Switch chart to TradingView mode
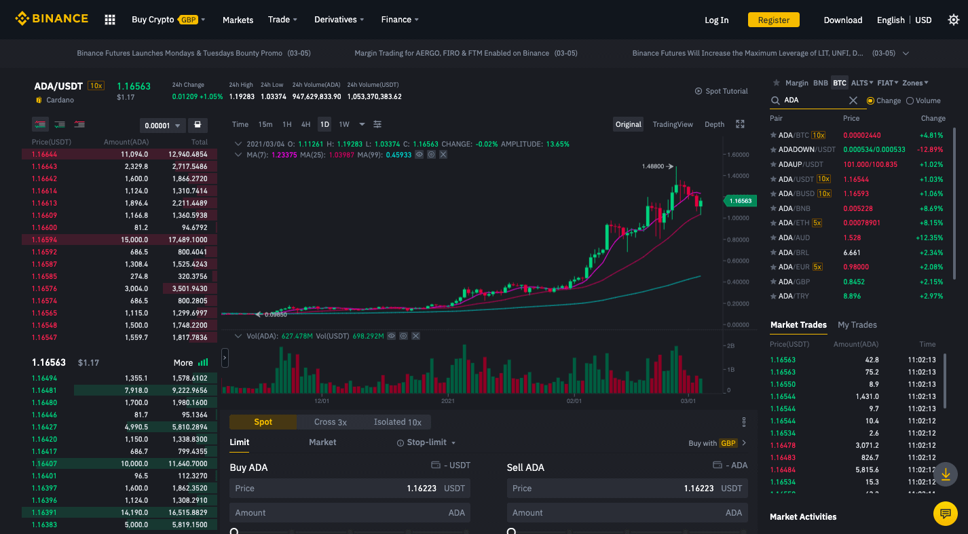968x534 pixels. tap(673, 124)
